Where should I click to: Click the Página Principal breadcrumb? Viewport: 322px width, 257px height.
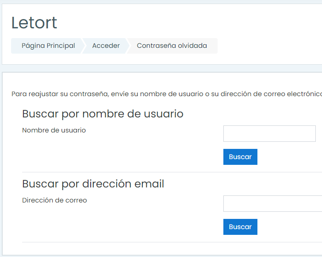tap(48, 46)
